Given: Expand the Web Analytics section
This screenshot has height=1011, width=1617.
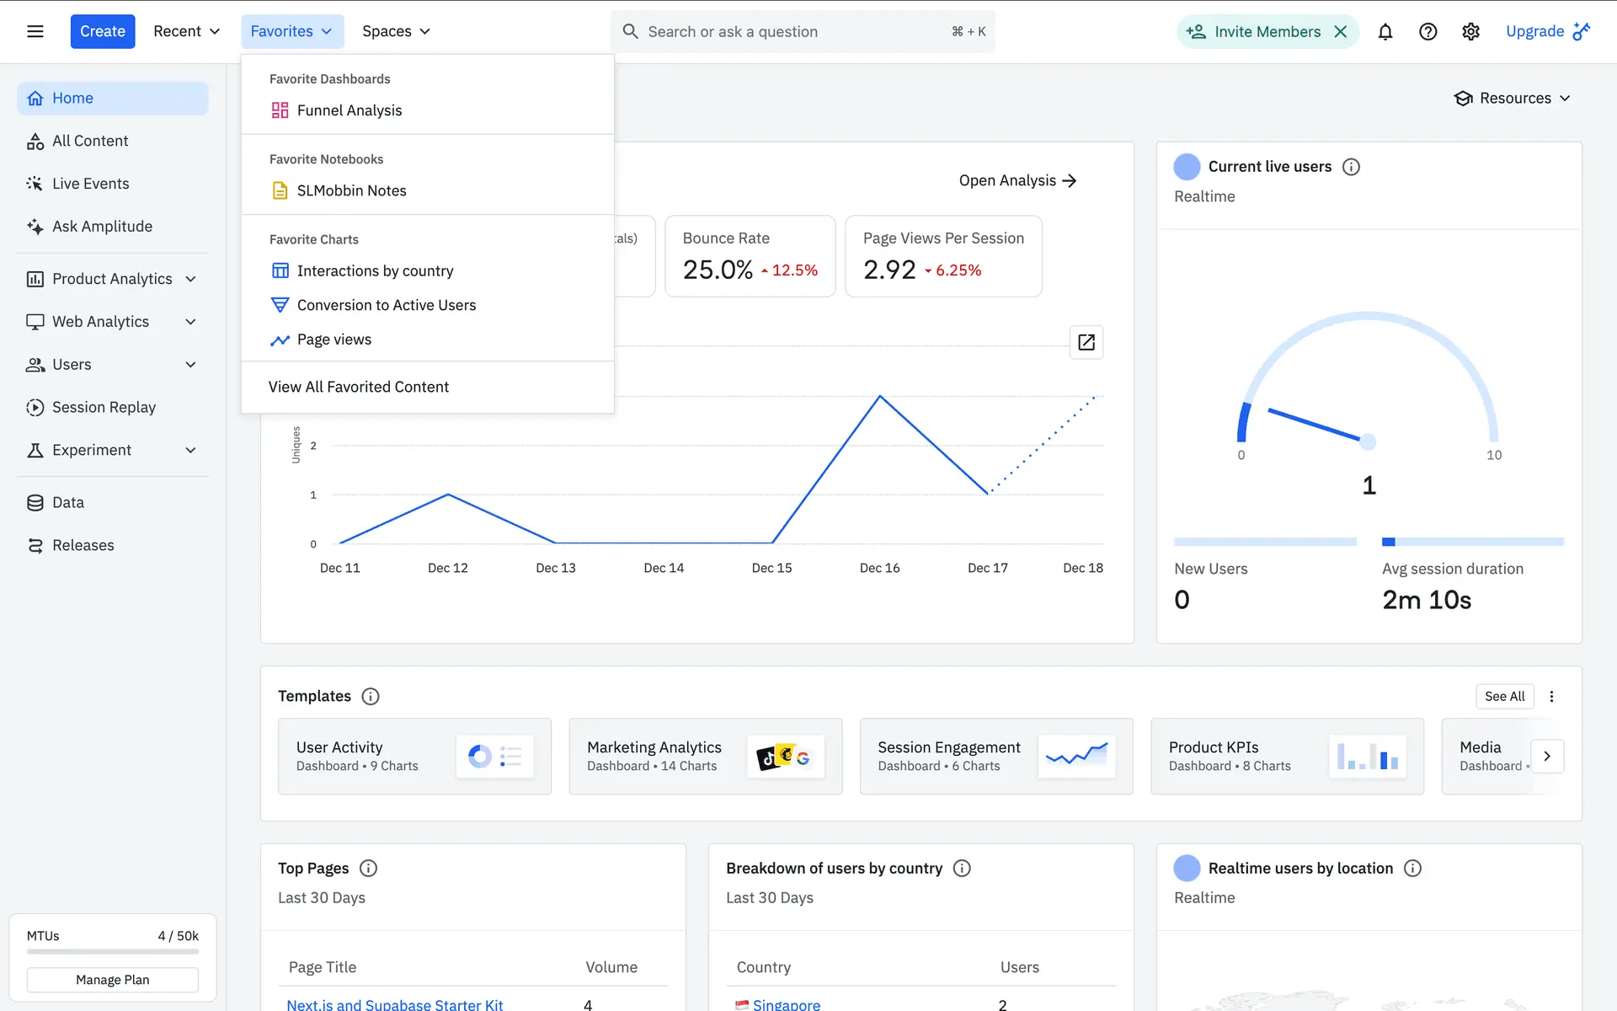Looking at the screenshot, I should tap(190, 322).
